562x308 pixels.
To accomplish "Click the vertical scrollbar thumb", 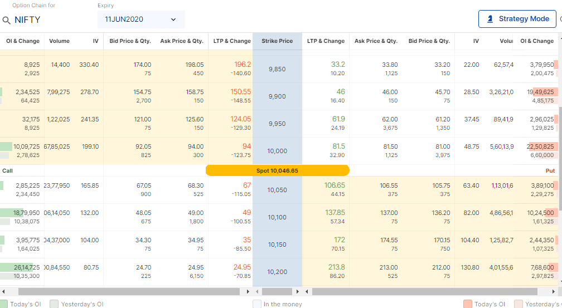I will (x=560, y=158).
